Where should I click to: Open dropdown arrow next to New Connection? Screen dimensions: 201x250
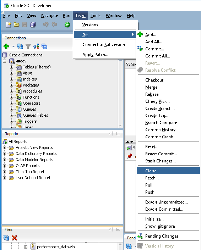pos(13,46)
